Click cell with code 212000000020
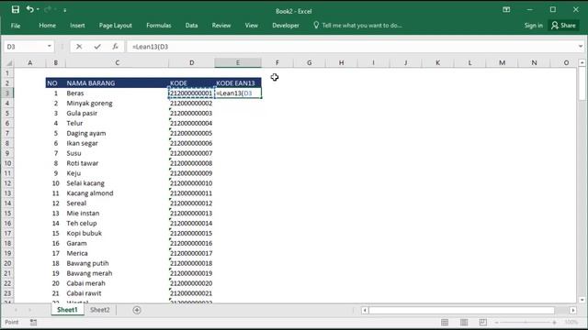This screenshot has height=330, width=588. pos(192,283)
